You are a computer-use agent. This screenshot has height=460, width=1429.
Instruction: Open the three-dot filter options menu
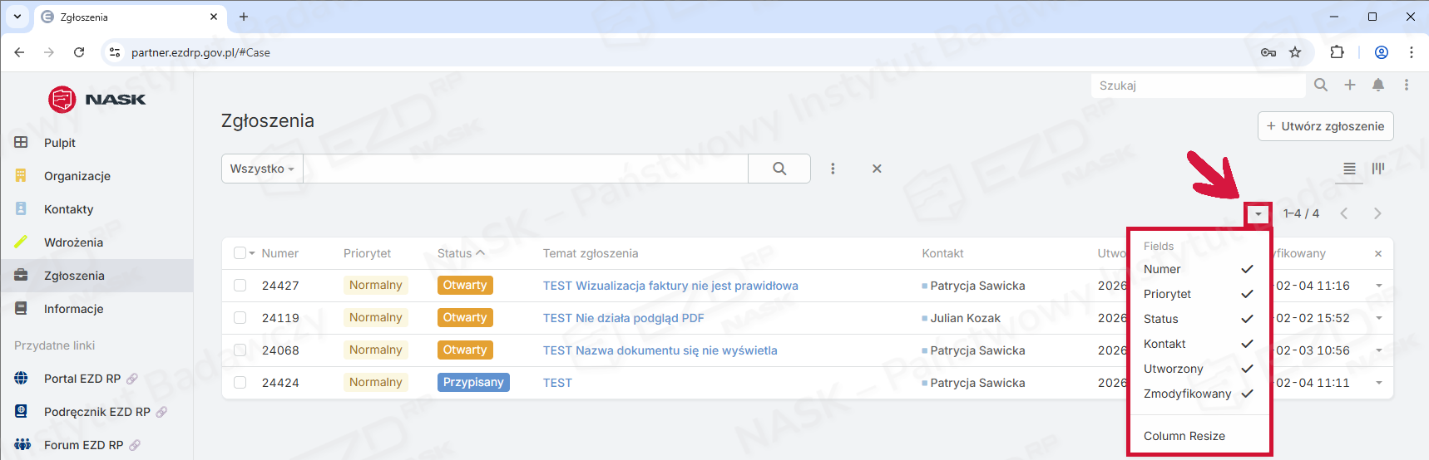(x=833, y=169)
